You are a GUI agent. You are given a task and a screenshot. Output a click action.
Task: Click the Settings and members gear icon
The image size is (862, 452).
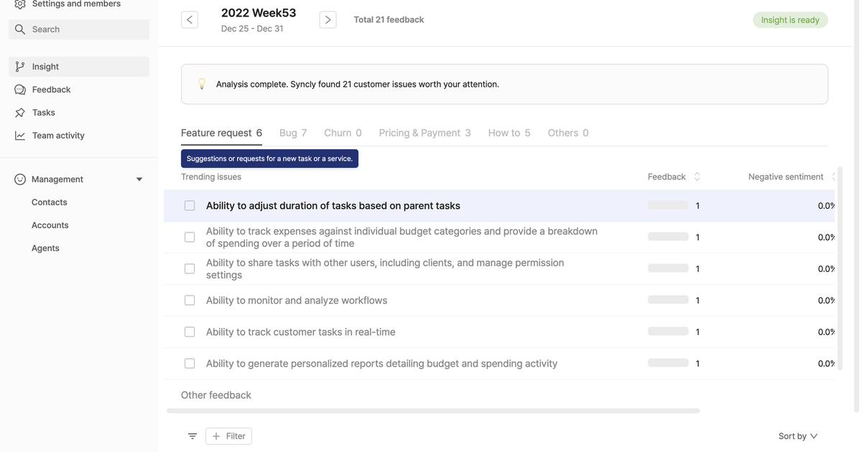(x=20, y=4)
